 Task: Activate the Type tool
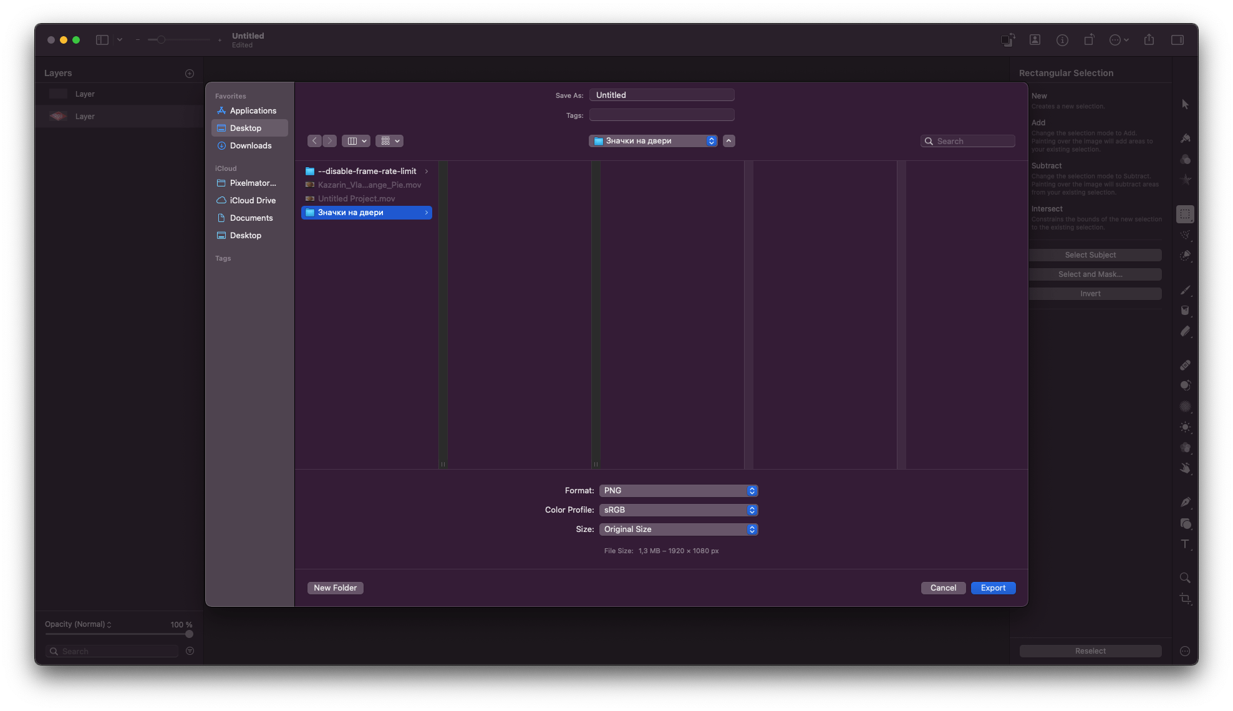click(1186, 544)
